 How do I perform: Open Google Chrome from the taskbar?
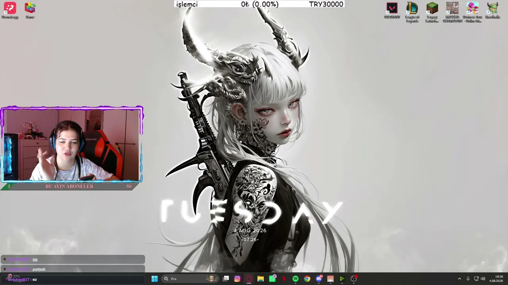point(307,279)
